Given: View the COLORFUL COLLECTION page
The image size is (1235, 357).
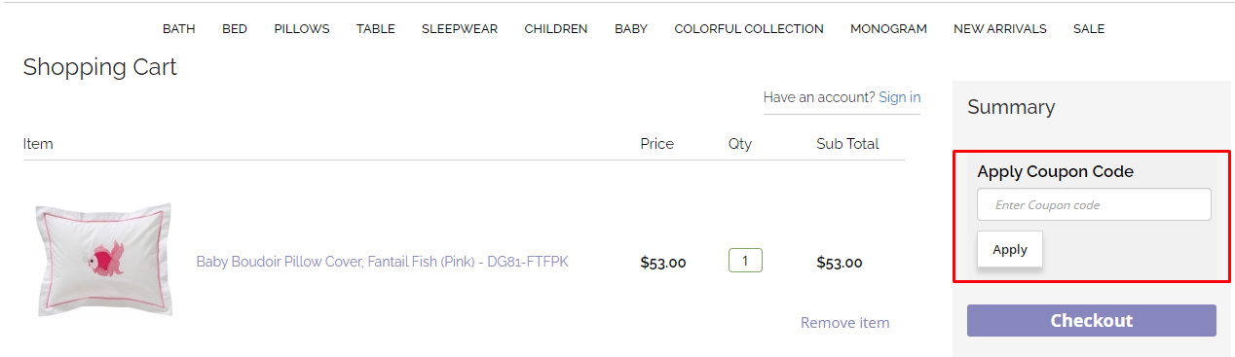Looking at the screenshot, I should [749, 29].
